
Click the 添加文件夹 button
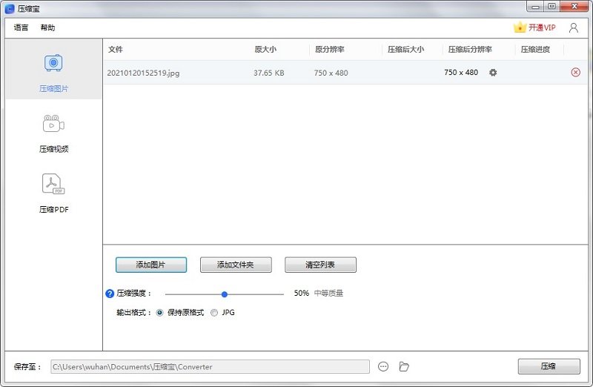236,265
